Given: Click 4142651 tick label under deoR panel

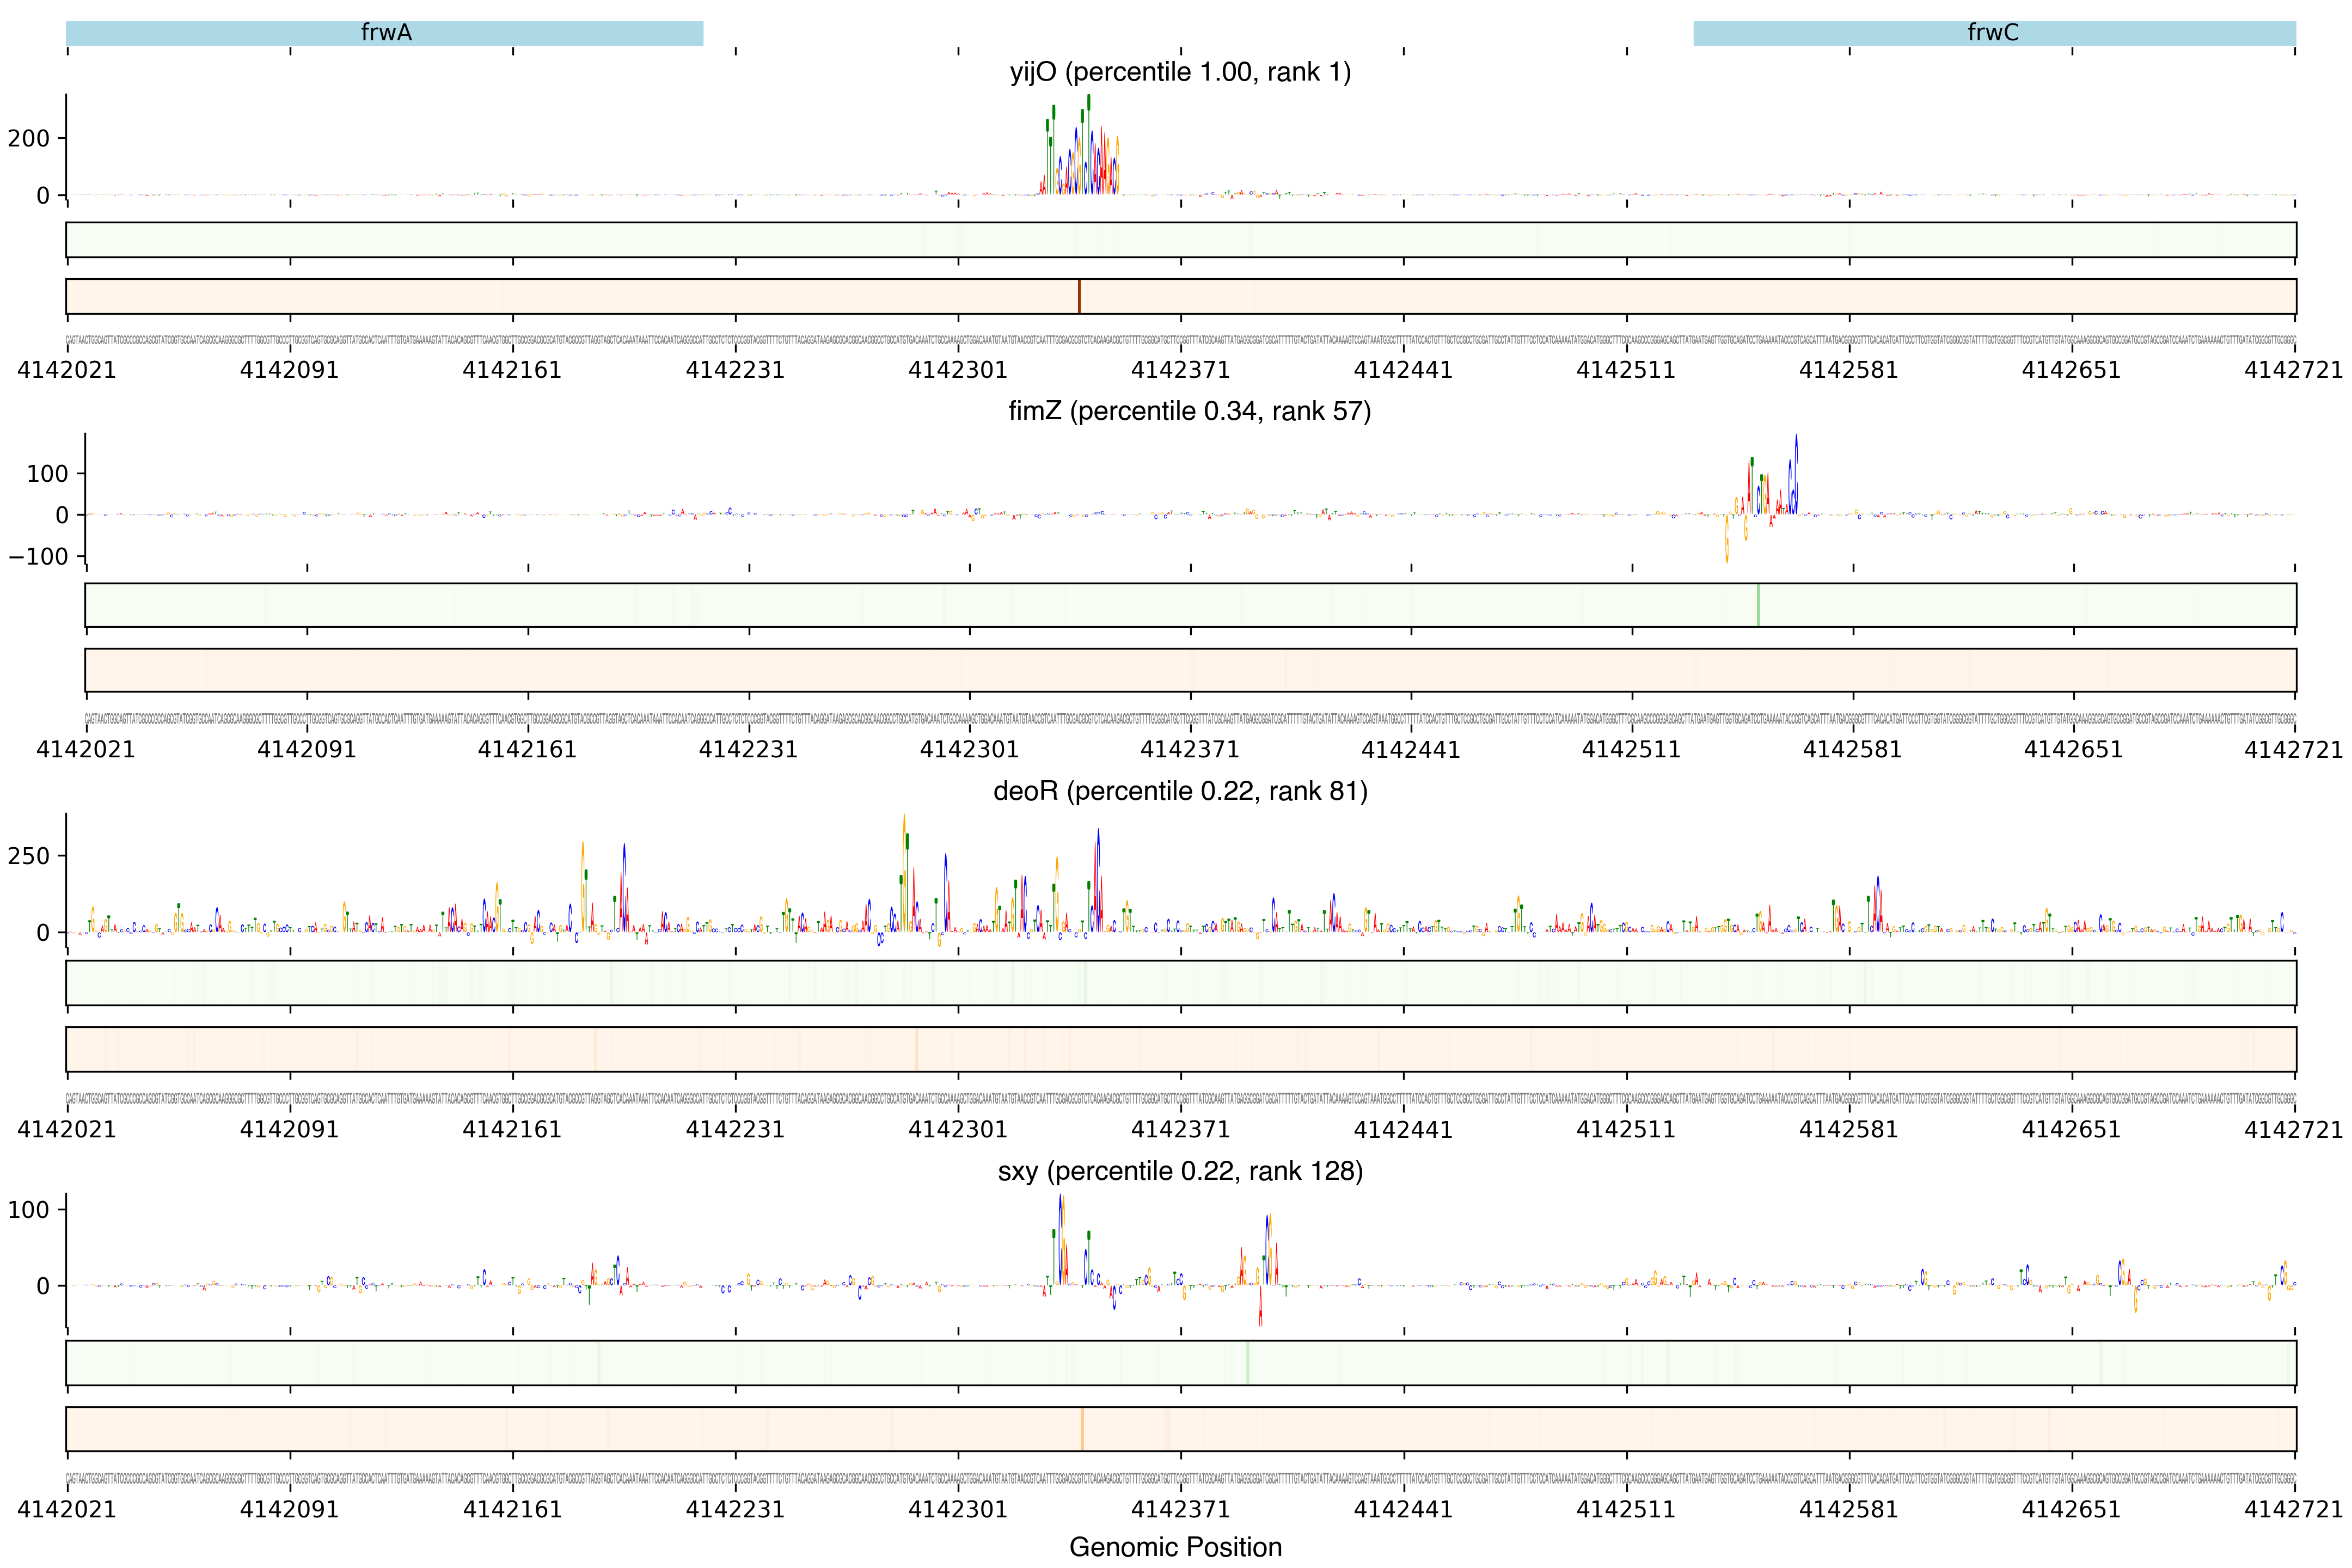Looking at the screenshot, I should 2071,1129.
